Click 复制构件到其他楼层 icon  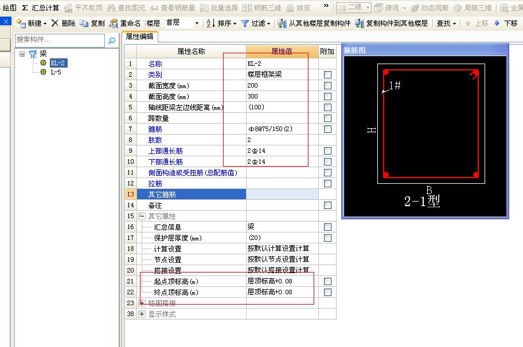coord(360,23)
